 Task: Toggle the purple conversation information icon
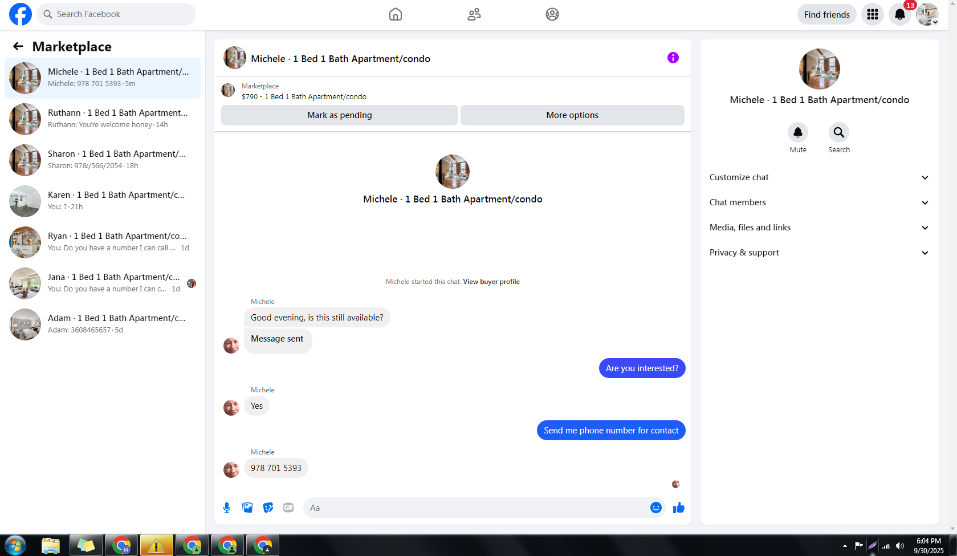point(673,58)
